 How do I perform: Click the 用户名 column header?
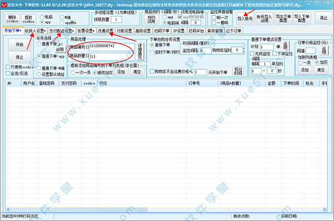[29, 83]
